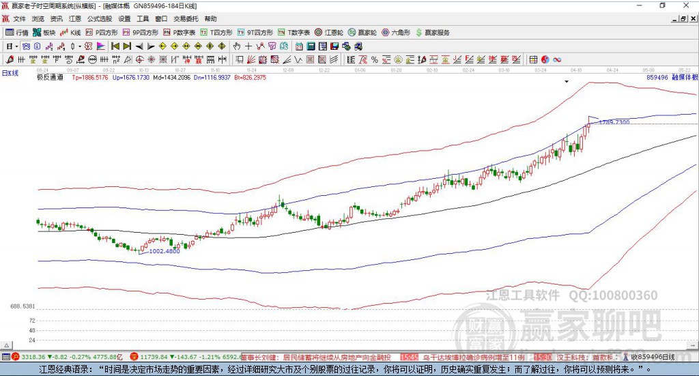Move chart left with black left arrow
The height and width of the screenshot is (376, 699).
coord(139,46)
